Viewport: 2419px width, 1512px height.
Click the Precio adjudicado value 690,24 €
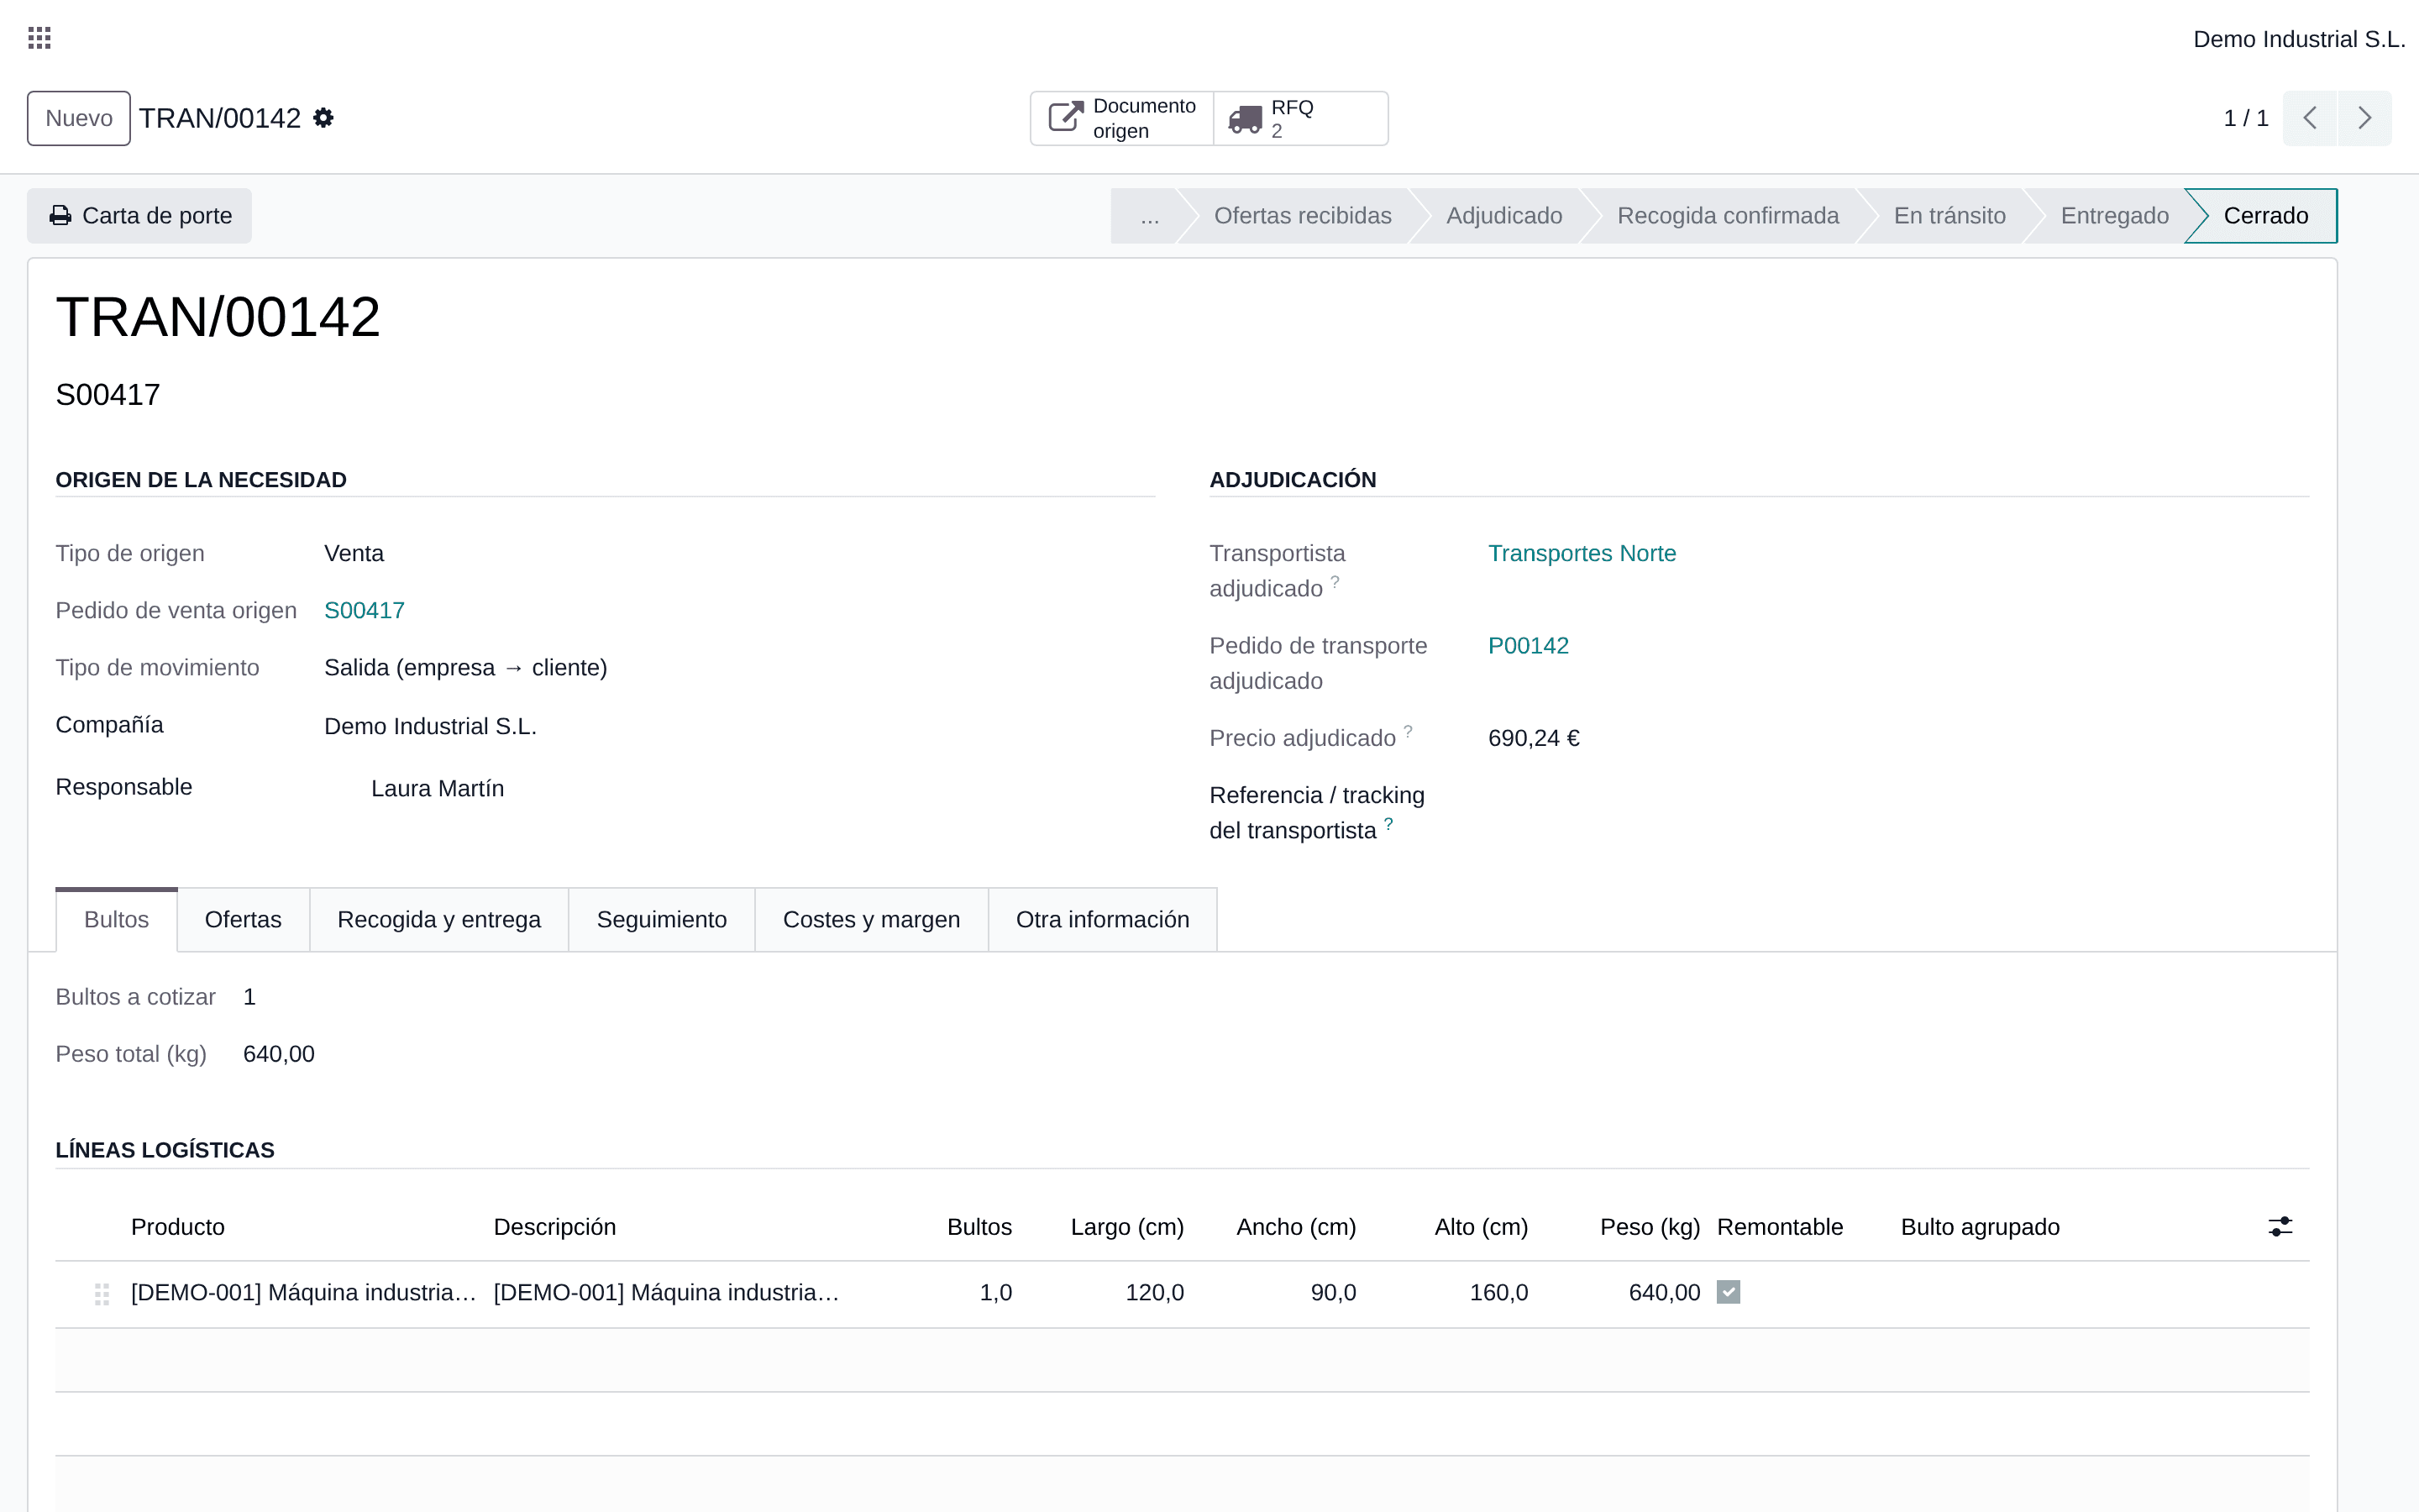point(1534,738)
